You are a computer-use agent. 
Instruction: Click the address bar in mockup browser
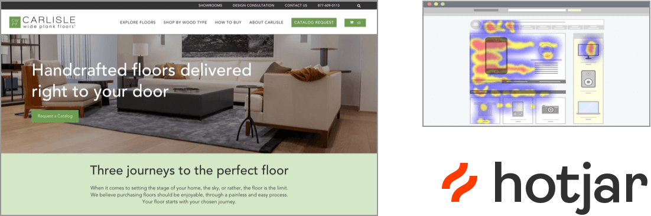coord(537,10)
